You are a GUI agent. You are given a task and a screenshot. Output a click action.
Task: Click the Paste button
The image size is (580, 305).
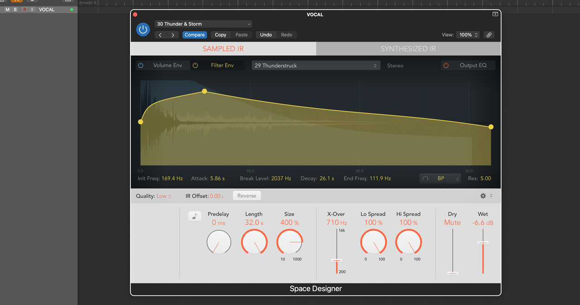tap(242, 35)
